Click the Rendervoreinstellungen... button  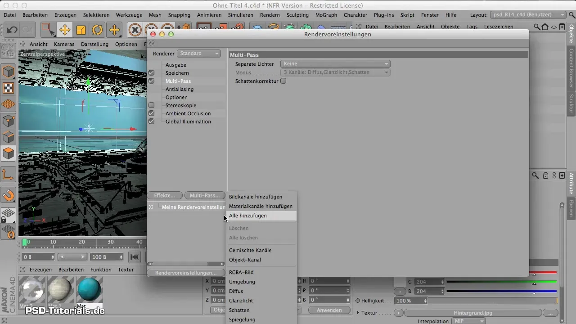coord(186,273)
